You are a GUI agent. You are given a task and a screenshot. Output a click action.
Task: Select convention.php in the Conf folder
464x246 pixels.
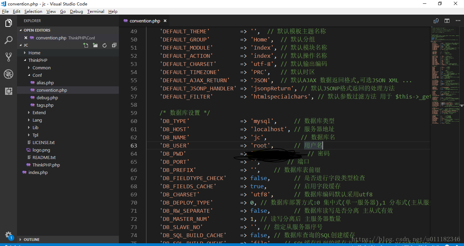coord(68,90)
